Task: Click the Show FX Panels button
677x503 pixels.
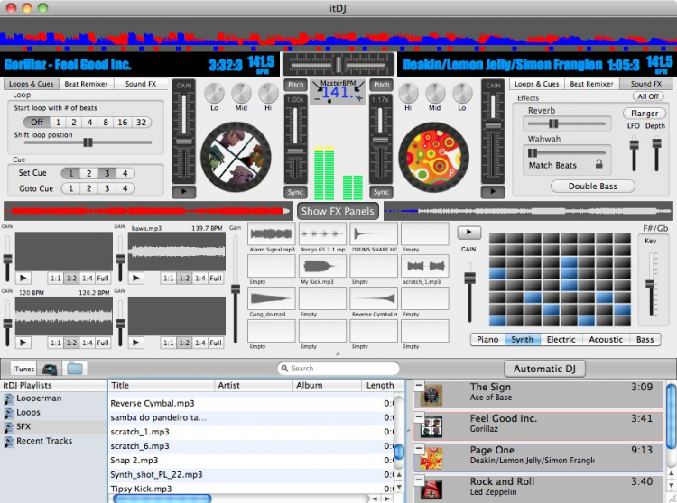Action: point(338,211)
